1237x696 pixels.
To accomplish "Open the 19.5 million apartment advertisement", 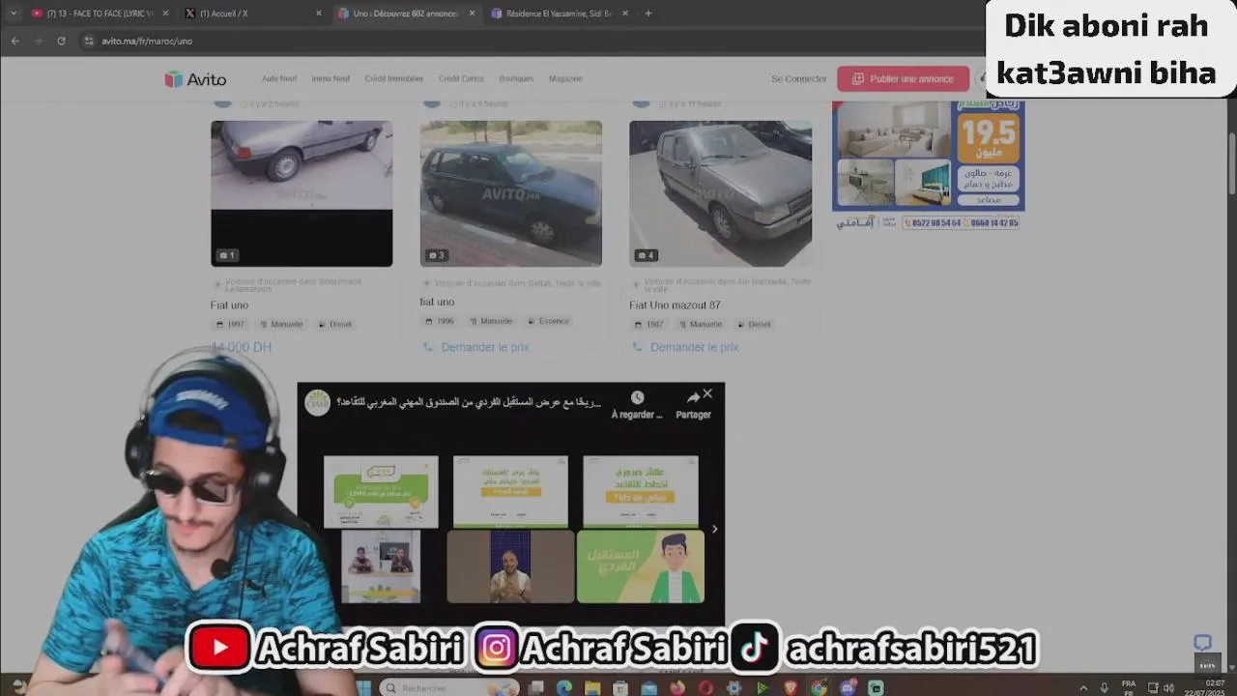I will pyautogui.click(x=928, y=165).
